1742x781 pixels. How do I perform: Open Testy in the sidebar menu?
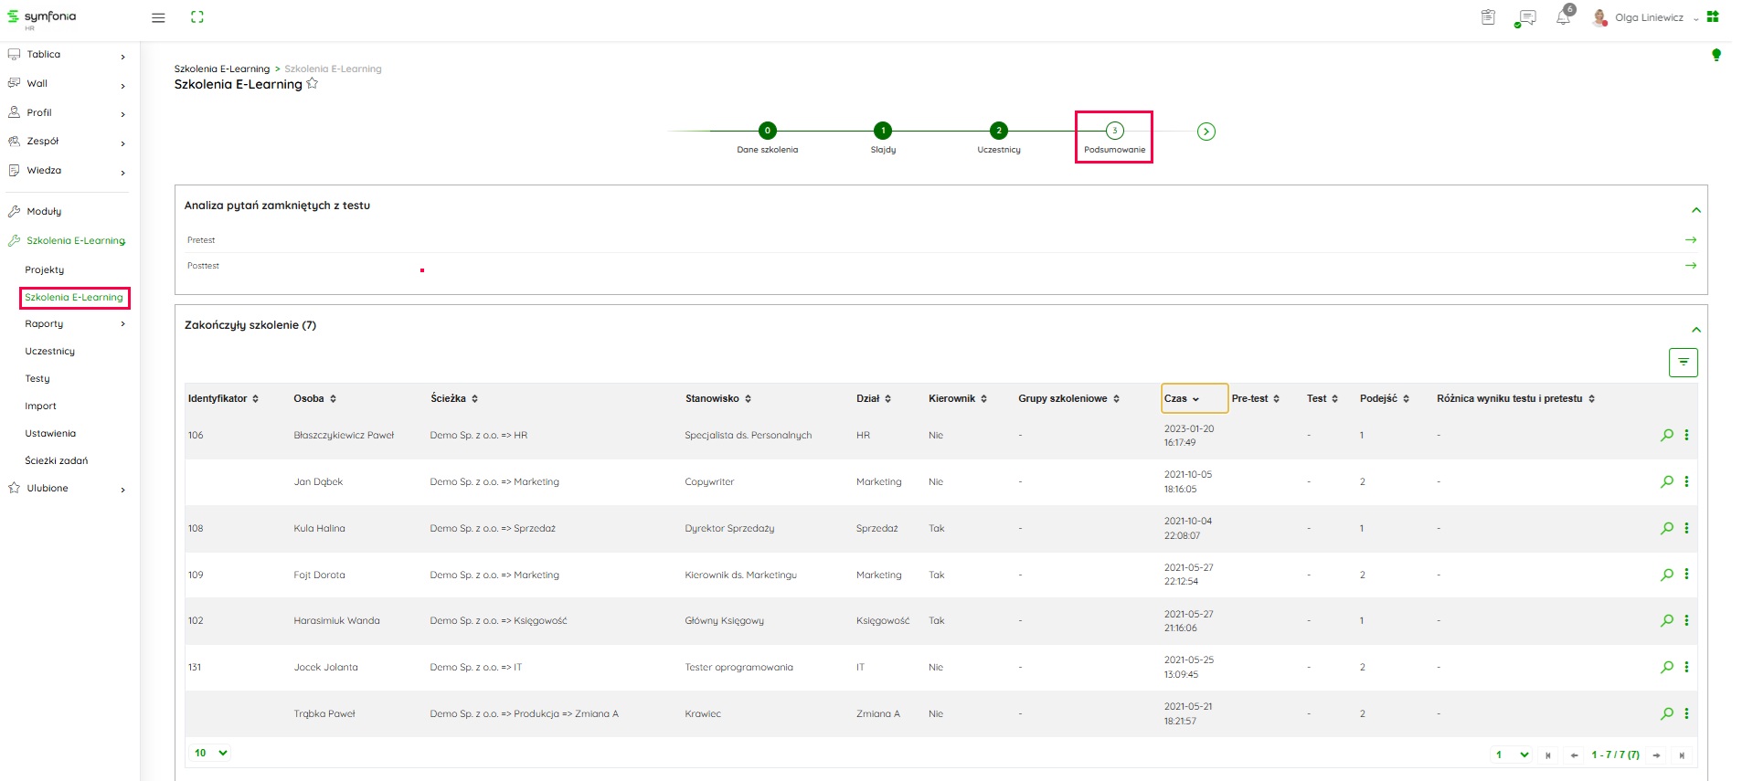click(x=37, y=378)
